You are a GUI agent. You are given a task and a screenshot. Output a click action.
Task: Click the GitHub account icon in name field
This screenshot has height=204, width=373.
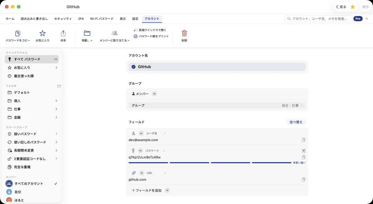[134, 67]
